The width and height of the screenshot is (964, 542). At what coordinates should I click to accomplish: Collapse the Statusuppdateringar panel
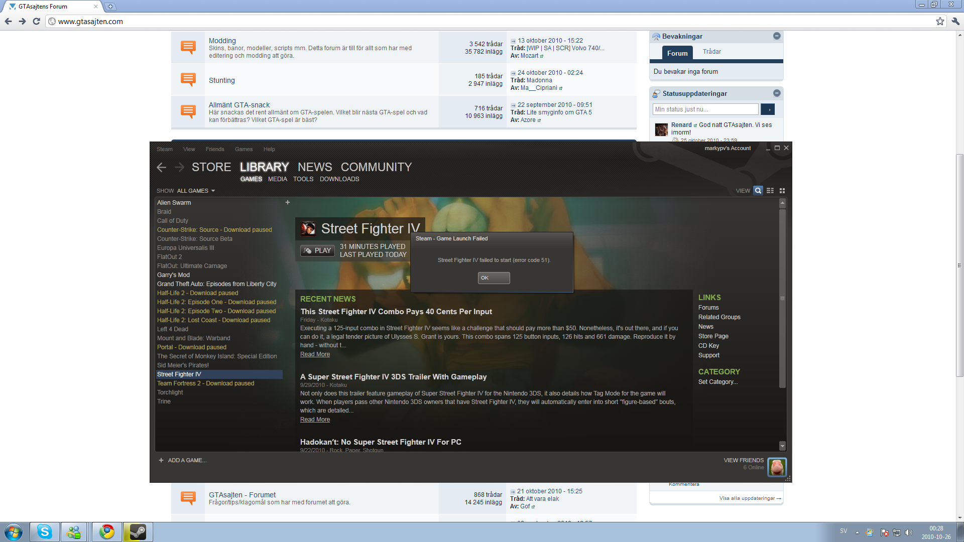click(777, 93)
